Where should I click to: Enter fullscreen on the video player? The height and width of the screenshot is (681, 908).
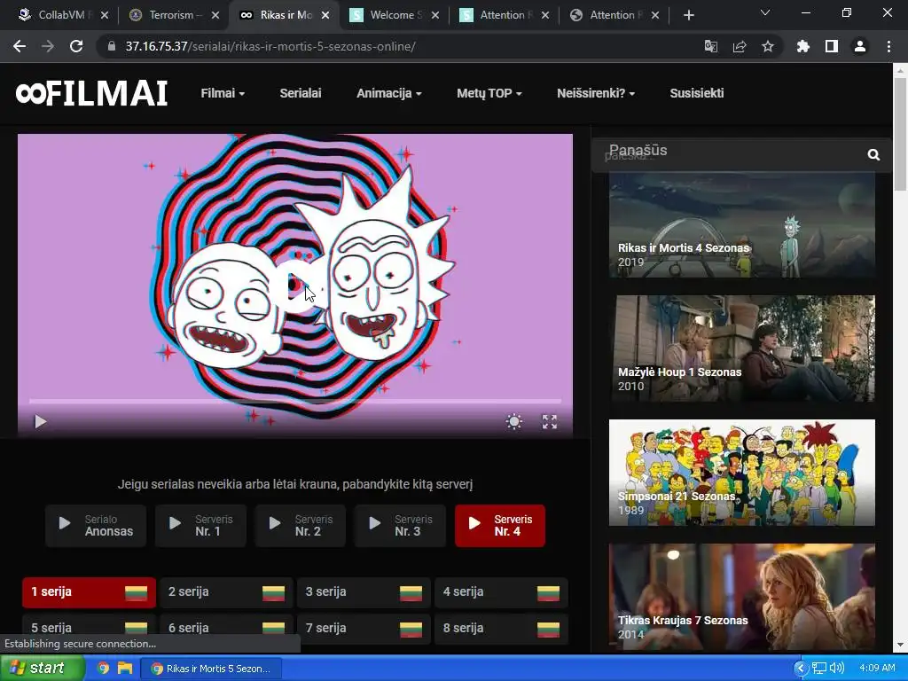coord(550,421)
